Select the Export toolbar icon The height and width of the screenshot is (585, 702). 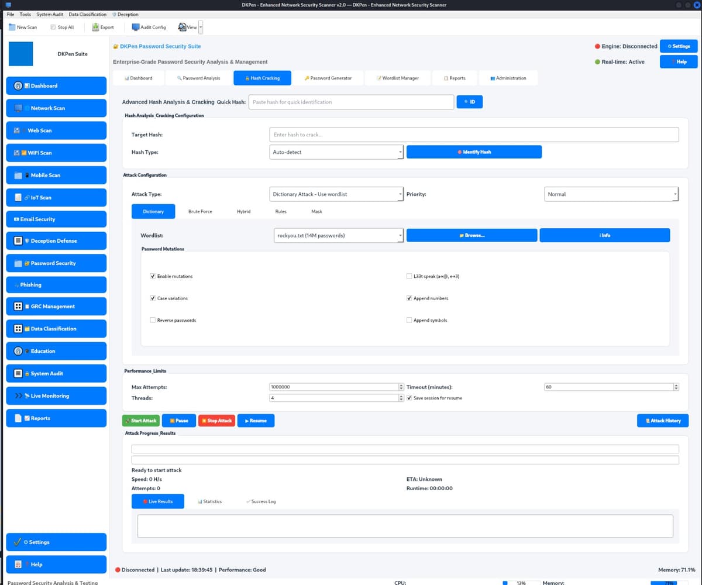click(x=102, y=27)
